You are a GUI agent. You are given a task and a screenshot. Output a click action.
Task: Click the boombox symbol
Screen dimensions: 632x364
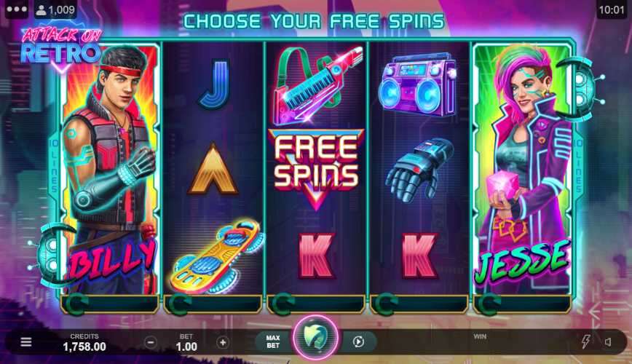point(417,85)
